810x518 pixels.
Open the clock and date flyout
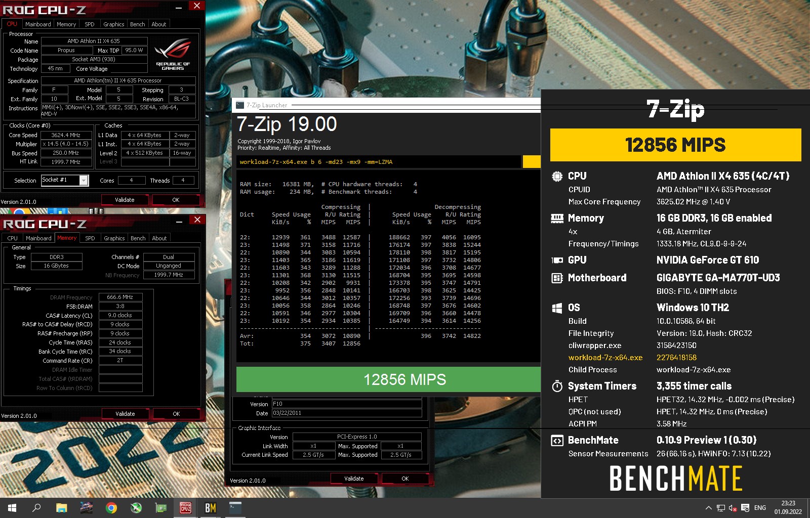(788, 507)
